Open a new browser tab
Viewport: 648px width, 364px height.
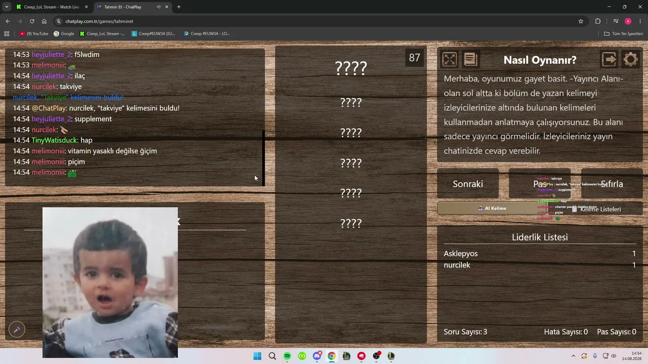point(179,7)
